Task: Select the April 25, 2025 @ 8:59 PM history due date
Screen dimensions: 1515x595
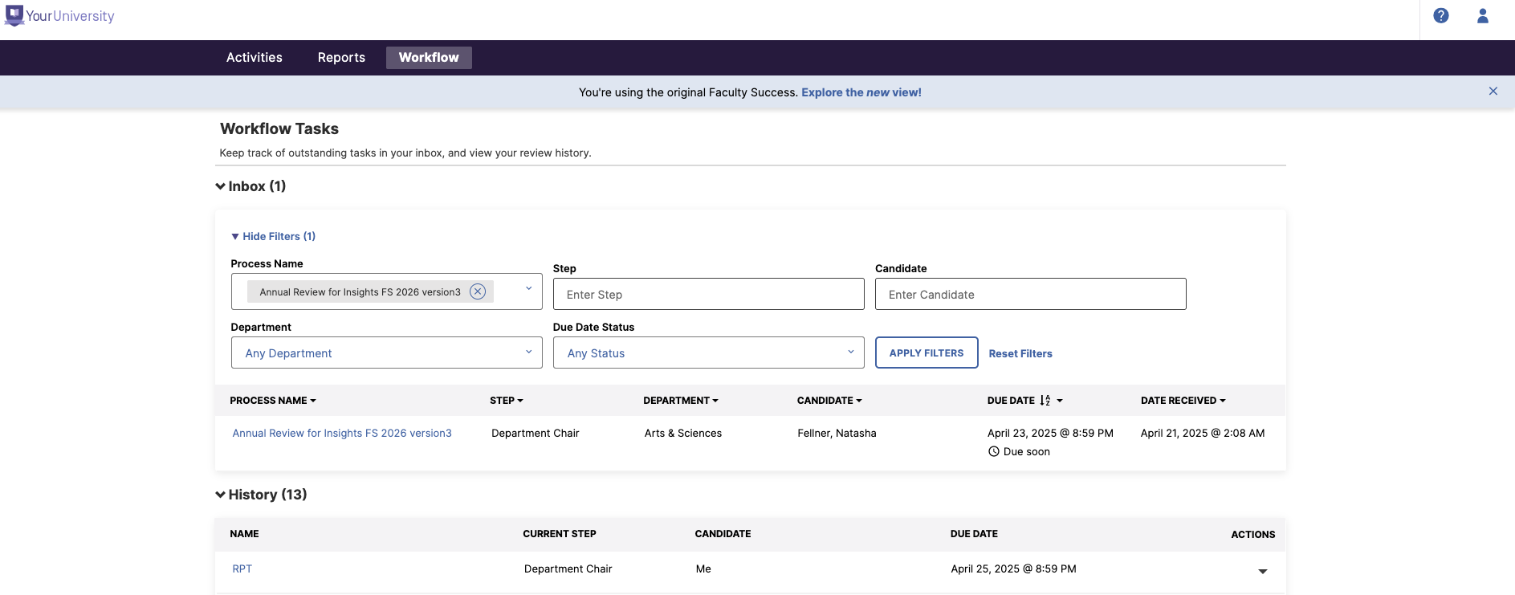Action: [x=1013, y=569]
